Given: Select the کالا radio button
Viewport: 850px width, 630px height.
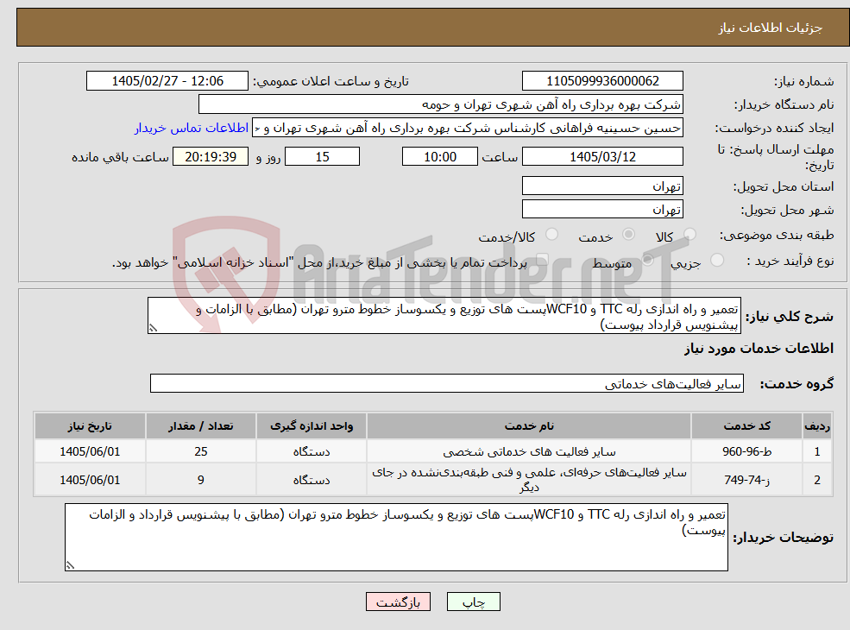Looking at the screenshot, I should coord(689,234).
